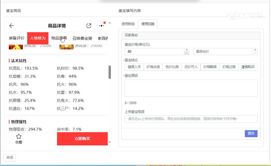Decrease 最高估价 with the minus stepper

coord(255,53)
